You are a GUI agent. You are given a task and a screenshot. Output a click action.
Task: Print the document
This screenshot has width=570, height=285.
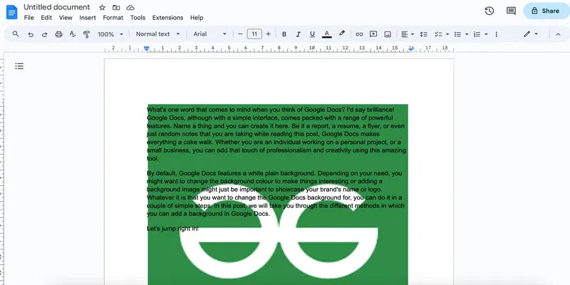(x=58, y=34)
